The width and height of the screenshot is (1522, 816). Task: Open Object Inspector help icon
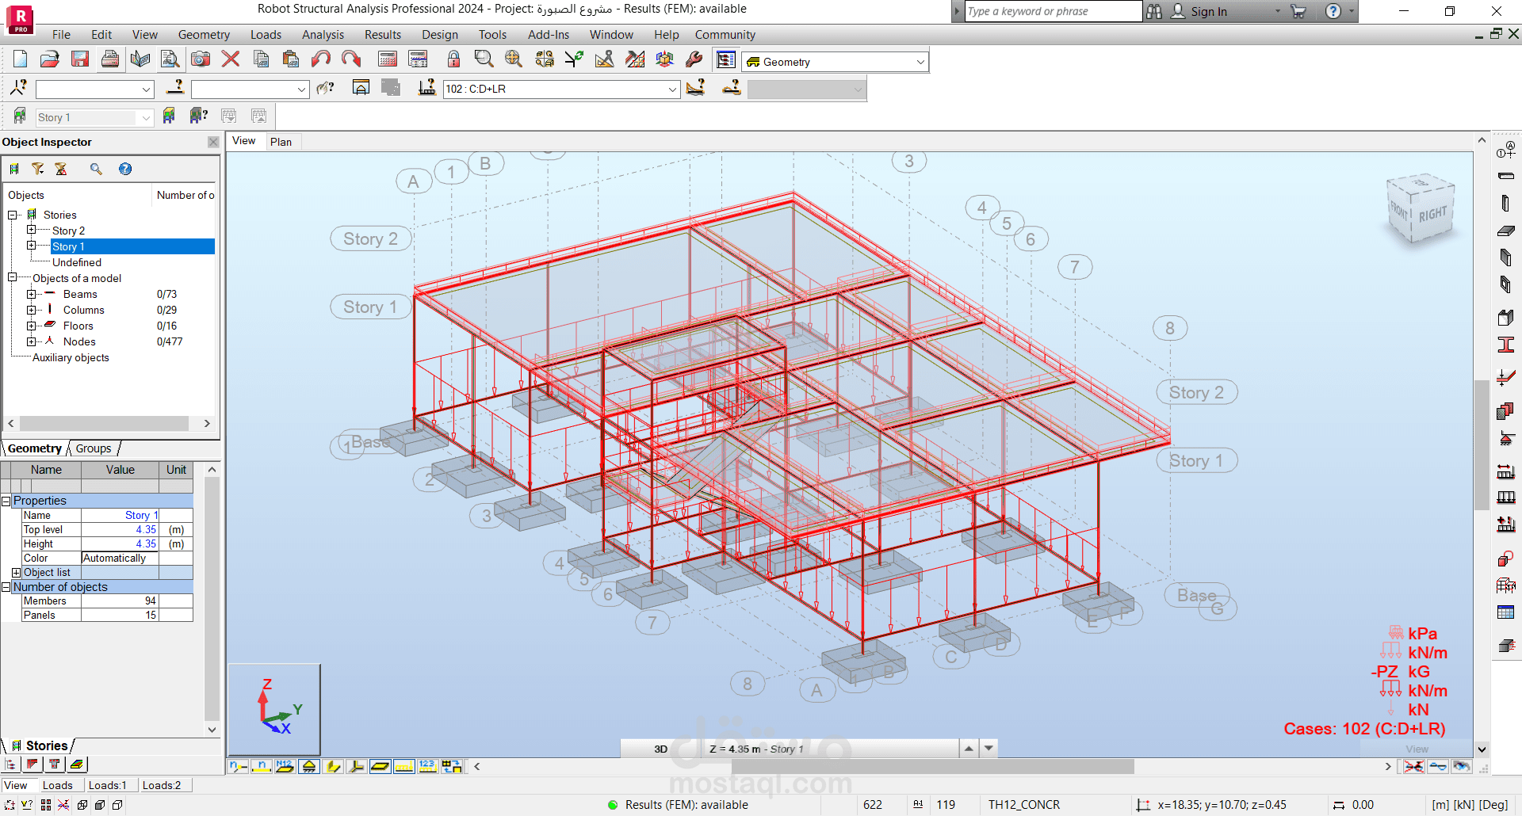coord(125,169)
